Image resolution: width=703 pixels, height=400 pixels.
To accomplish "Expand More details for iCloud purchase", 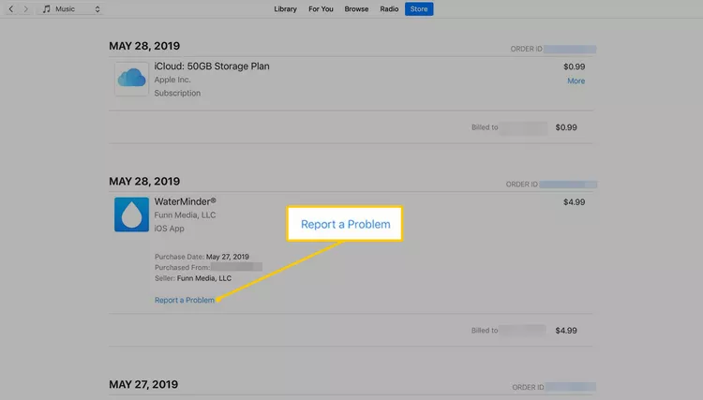I will [x=576, y=81].
